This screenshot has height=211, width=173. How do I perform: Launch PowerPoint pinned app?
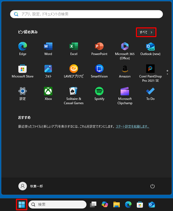tap(99, 49)
